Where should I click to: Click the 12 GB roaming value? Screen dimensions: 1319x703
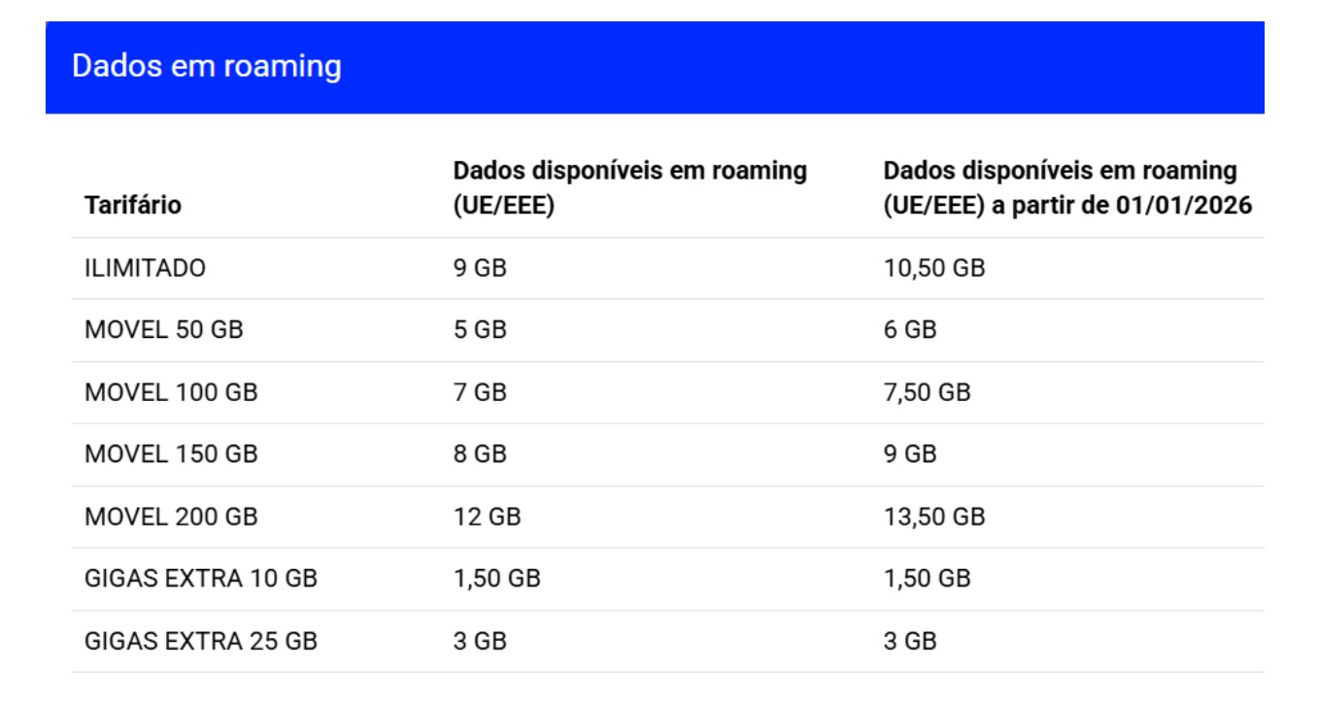487,517
